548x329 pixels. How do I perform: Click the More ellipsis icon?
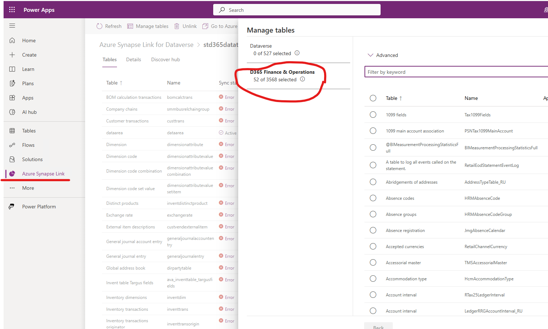click(12, 188)
